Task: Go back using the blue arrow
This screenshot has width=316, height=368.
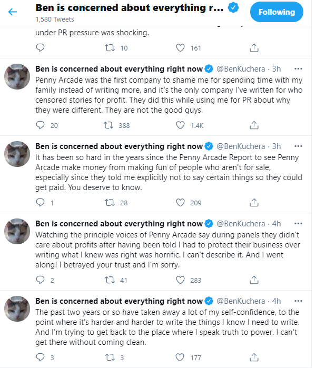Action: (x=13, y=12)
